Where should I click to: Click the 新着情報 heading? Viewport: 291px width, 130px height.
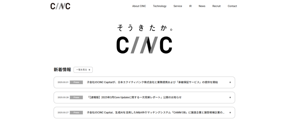(x=62, y=70)
